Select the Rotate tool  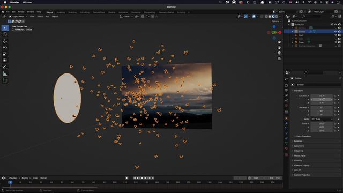click(x=5, y=48)
